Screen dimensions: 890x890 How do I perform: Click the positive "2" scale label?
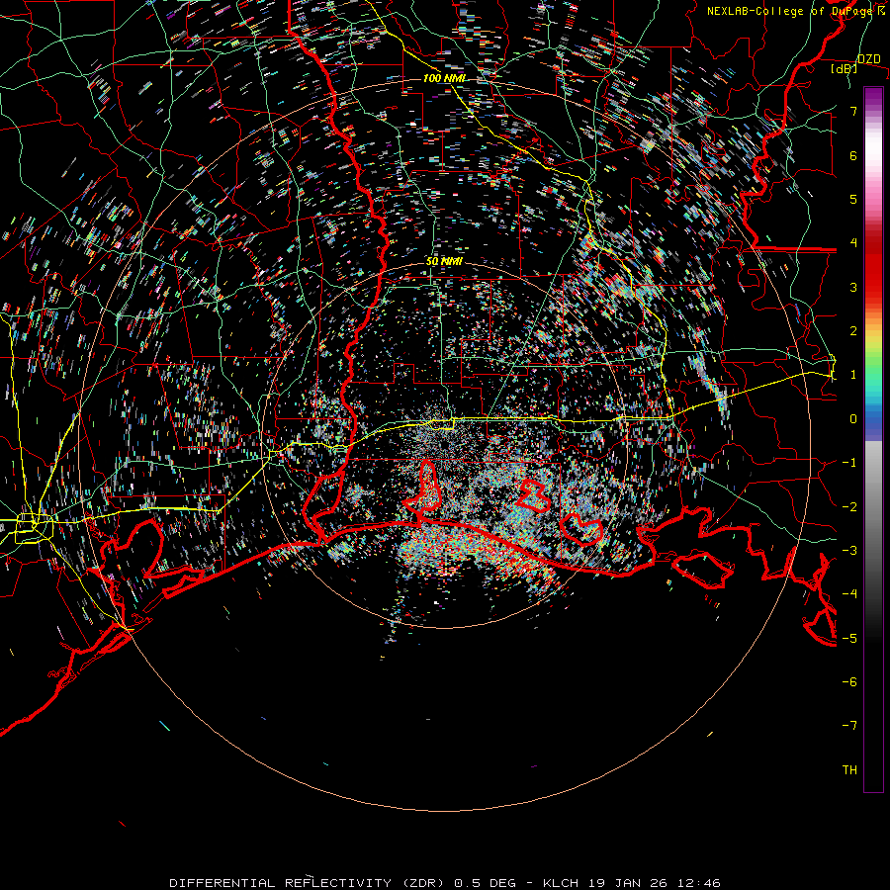[853, 331]
